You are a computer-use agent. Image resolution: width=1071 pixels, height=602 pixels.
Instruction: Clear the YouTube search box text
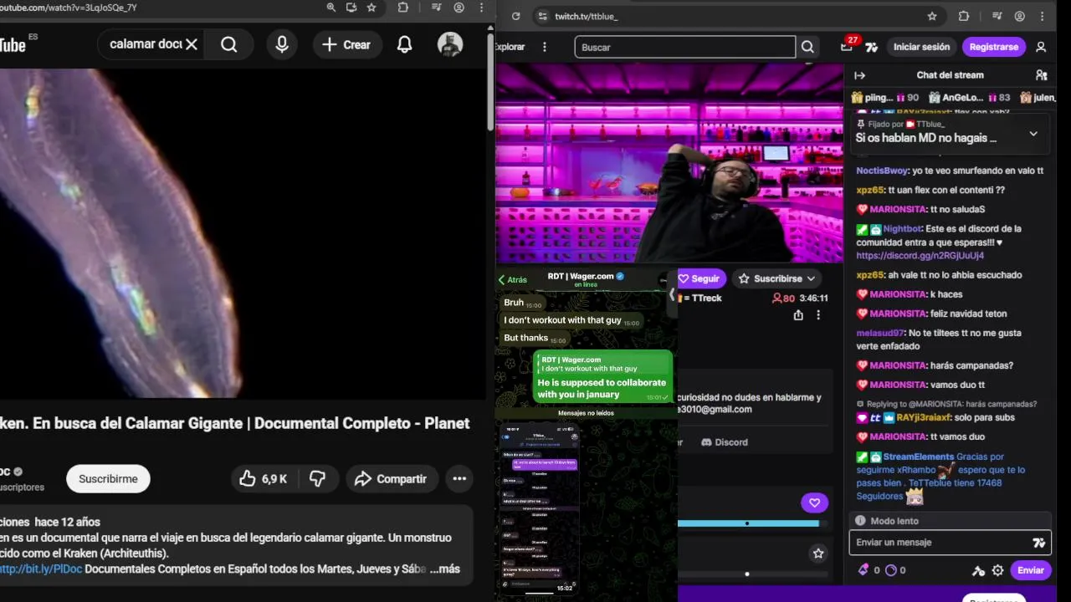click(x=192, y=44)
